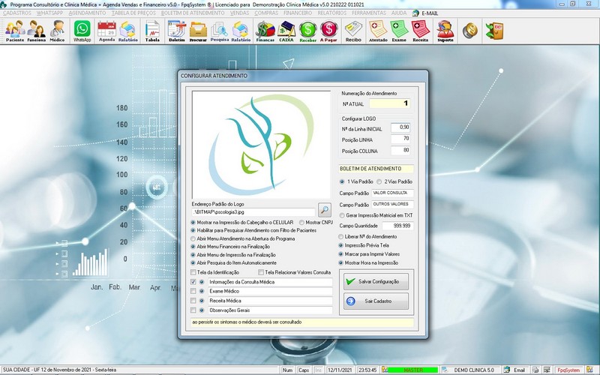Image resolution: width=600 pixels, height=375 pixels.
Task: Open the Exame toolbar icon
Action: pyautogui.click(x=399, y=31)
